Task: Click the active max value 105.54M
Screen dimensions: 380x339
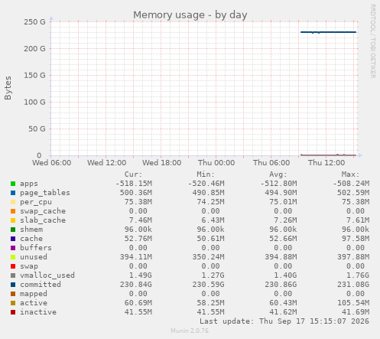Action: pos(353,303)
